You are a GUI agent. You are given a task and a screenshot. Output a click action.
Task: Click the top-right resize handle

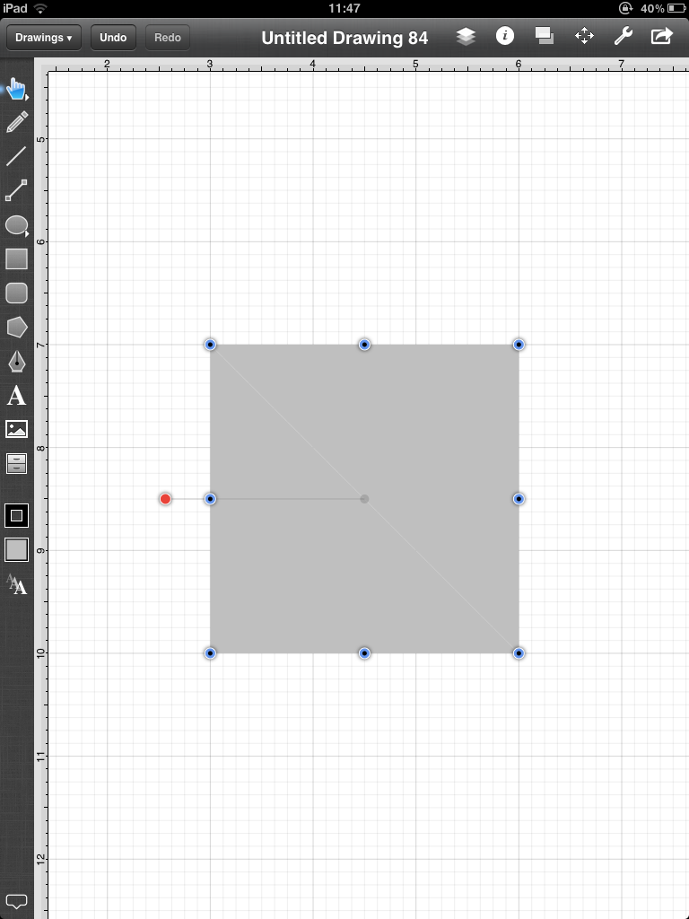click(x=519, y=345)
